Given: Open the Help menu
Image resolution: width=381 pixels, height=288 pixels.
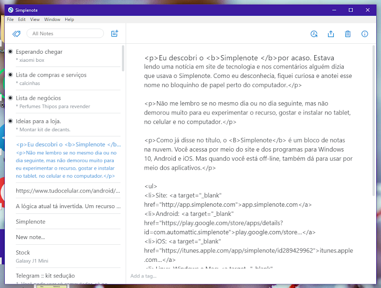Looking at the screenshot, I should (69, 19).
